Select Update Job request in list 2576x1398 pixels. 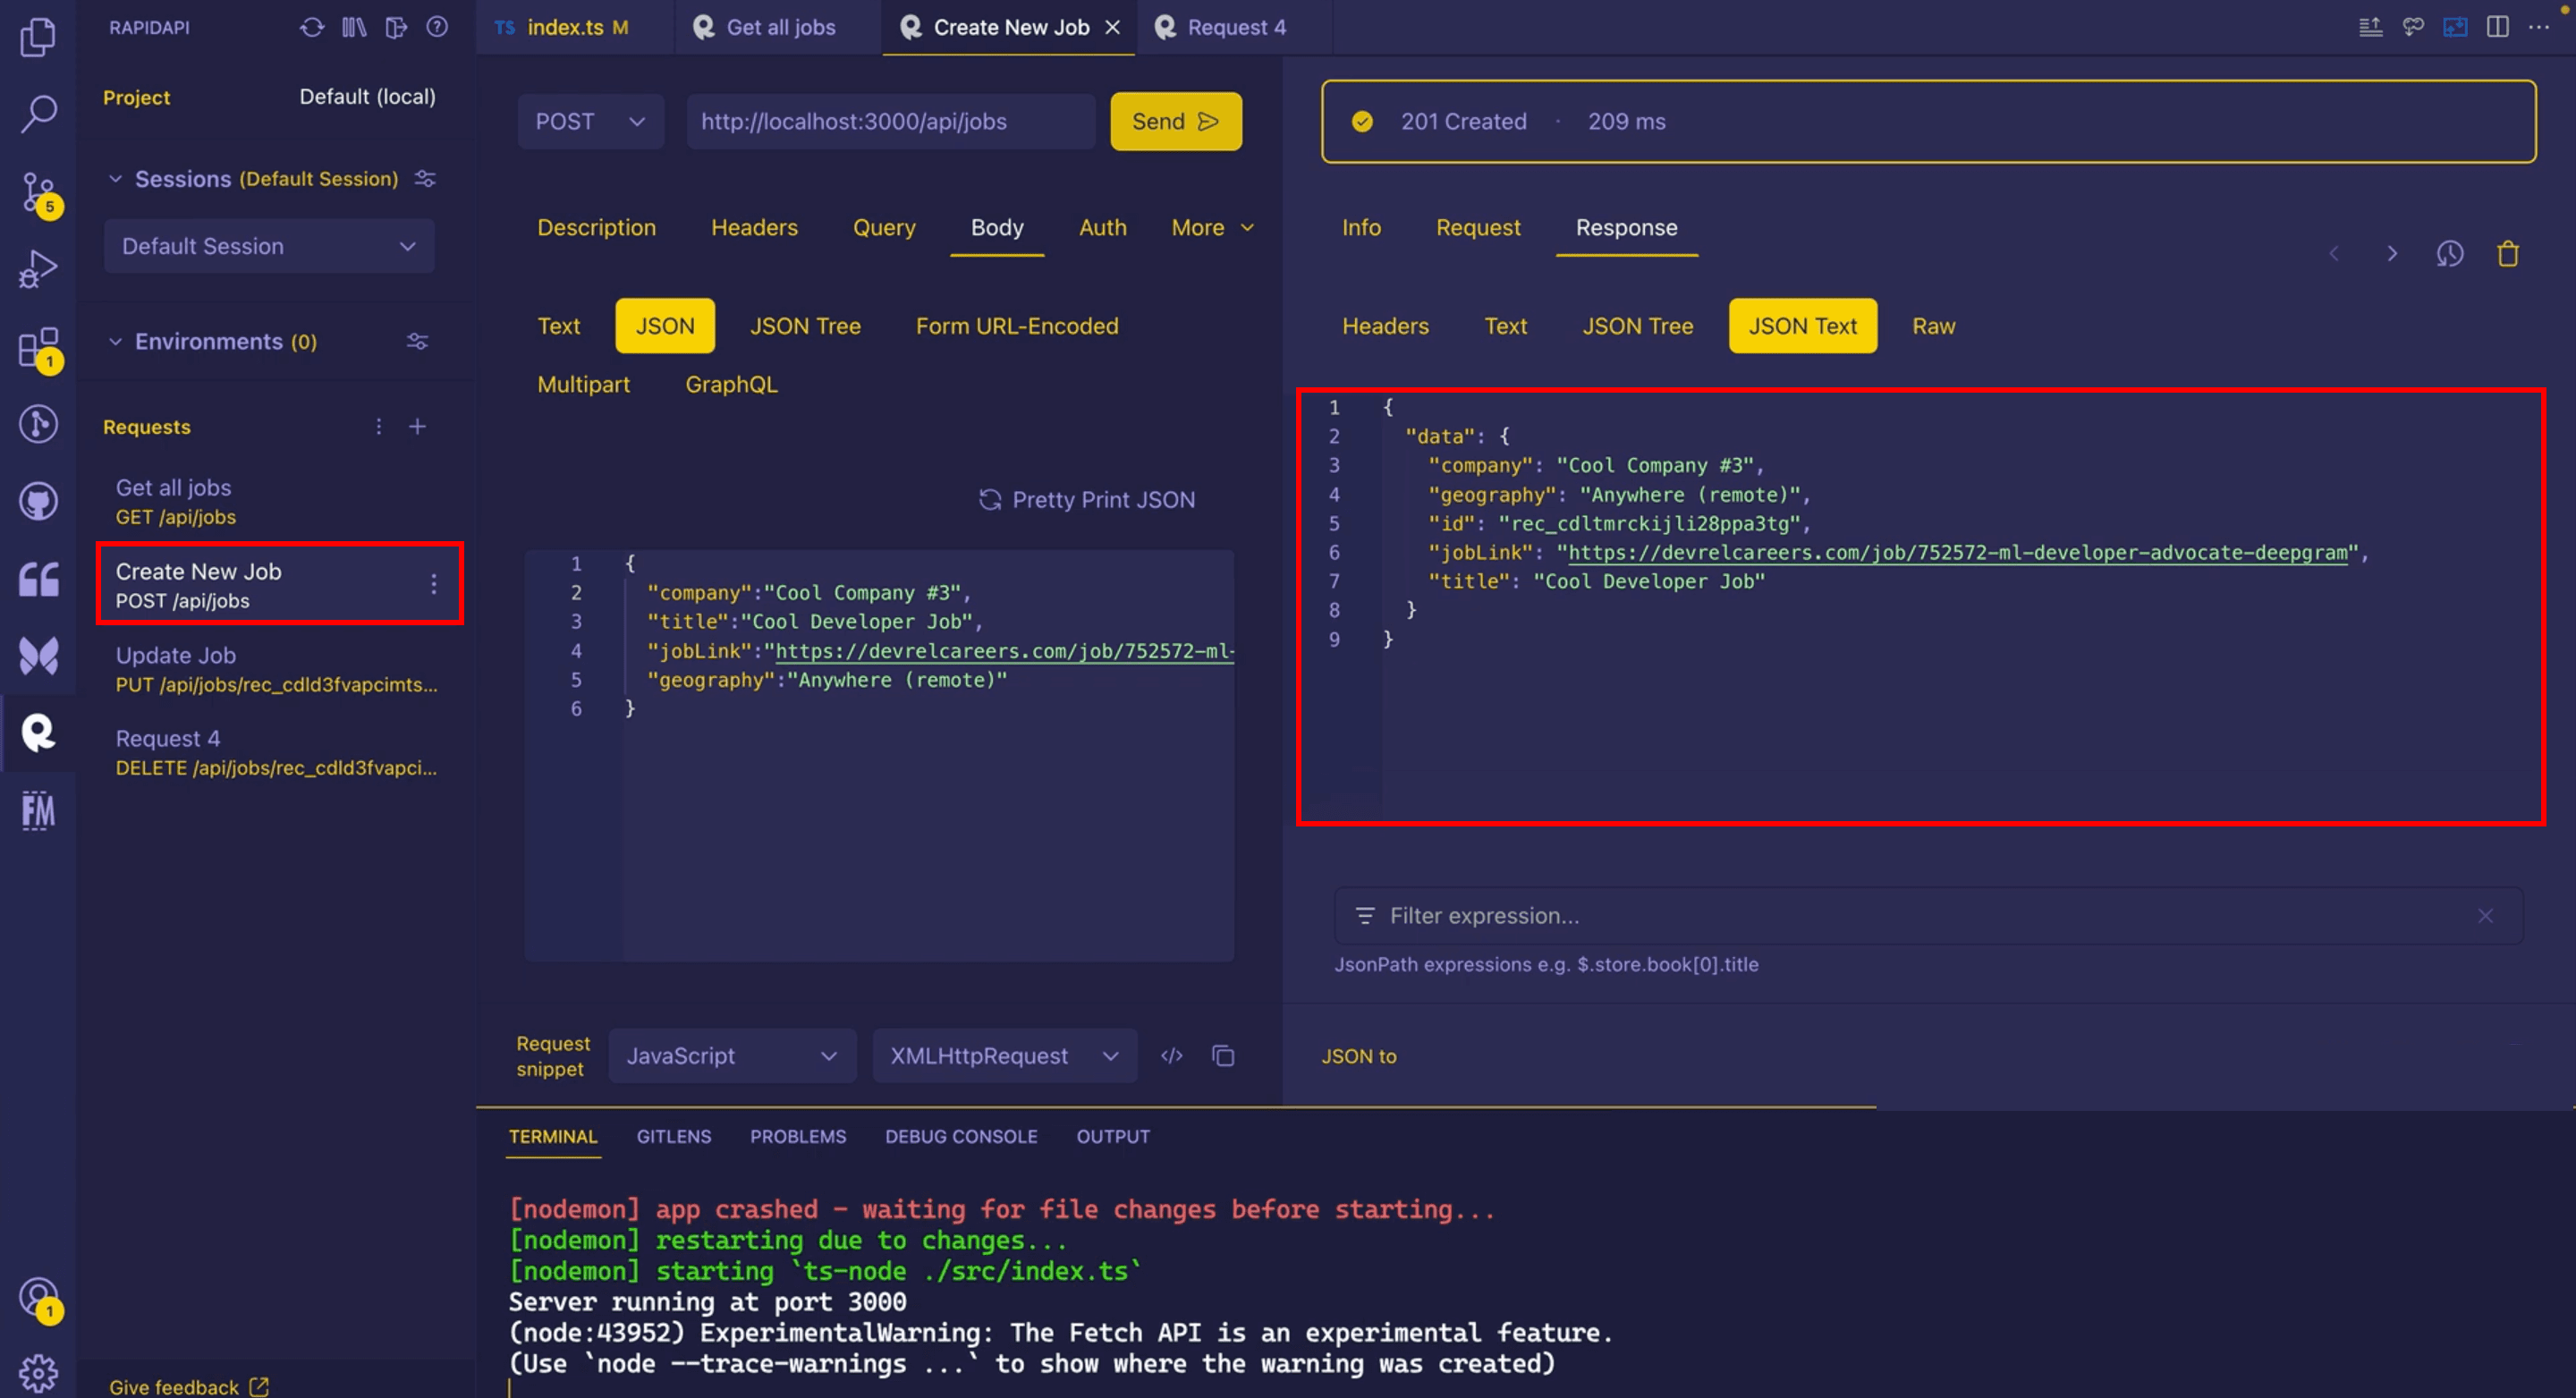point(278,670)
